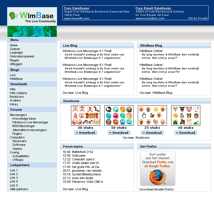Open the WlmBase blog sidebar link
The image size is (214, 199).
(x=16, y=79)
